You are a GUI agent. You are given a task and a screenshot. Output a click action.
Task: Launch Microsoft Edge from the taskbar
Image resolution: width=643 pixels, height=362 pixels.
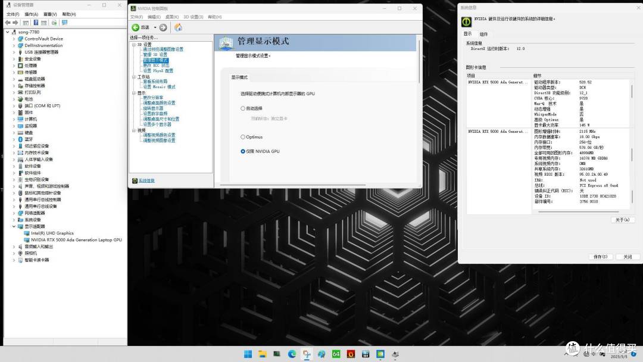coord(291,353)
